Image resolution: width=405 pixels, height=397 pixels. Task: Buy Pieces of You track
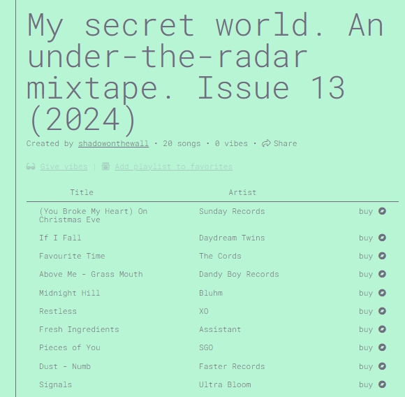(366, 347)
